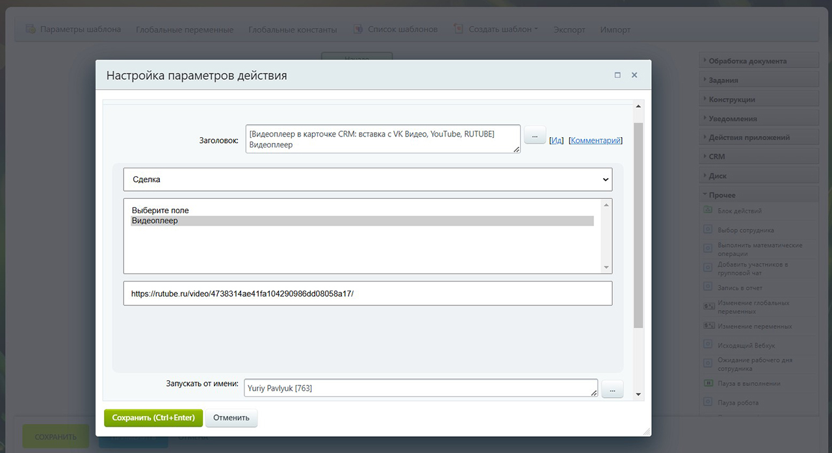Maximize the action settings dialog
The image size is (832, 453).
pyautogui.click(x=617, y=75)
